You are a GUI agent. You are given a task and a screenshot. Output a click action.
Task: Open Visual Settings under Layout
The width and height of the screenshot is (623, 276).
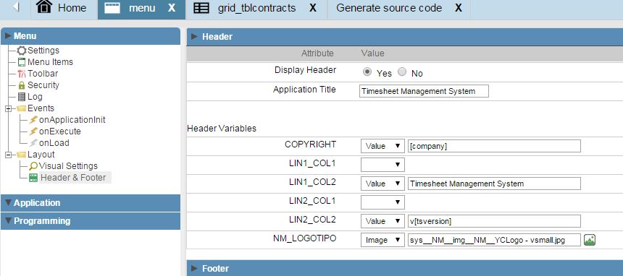68,166
